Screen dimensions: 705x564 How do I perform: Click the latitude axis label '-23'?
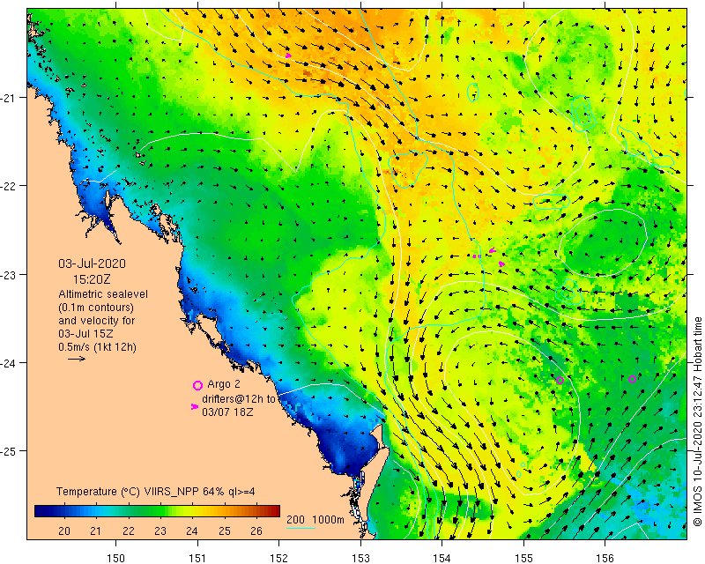7,274
